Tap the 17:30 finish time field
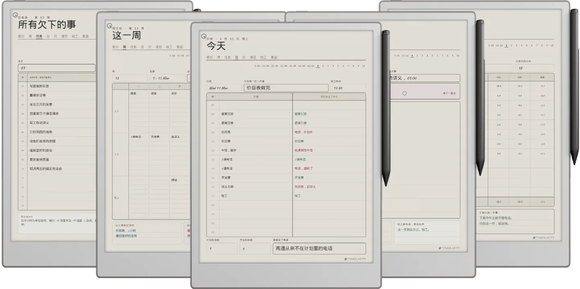Viewport: 580px width, 289px height. [x=348, y=88]
